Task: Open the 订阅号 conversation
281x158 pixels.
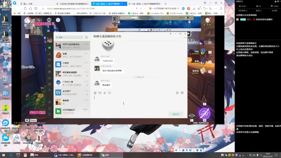Action: 72,64
